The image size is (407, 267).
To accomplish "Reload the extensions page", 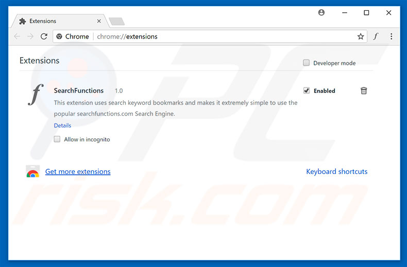I will 44,37.
